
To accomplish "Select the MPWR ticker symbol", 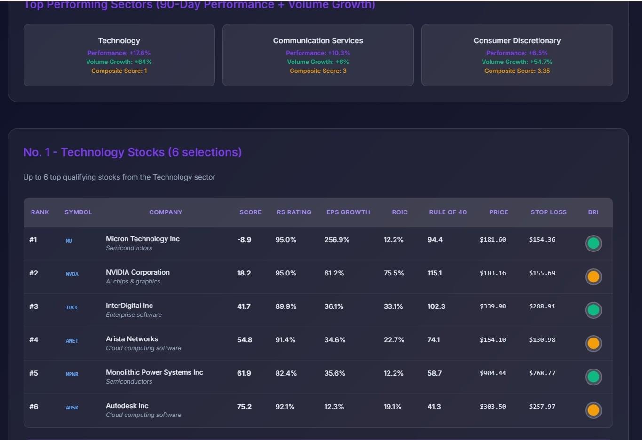I will tap(72, 374).
